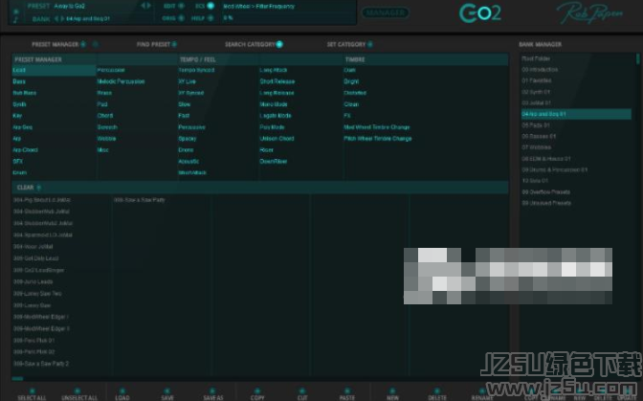Open the 99 Overflow Presets bank
Viewport: 643px width, 401px height.
[x=545, y=192]
